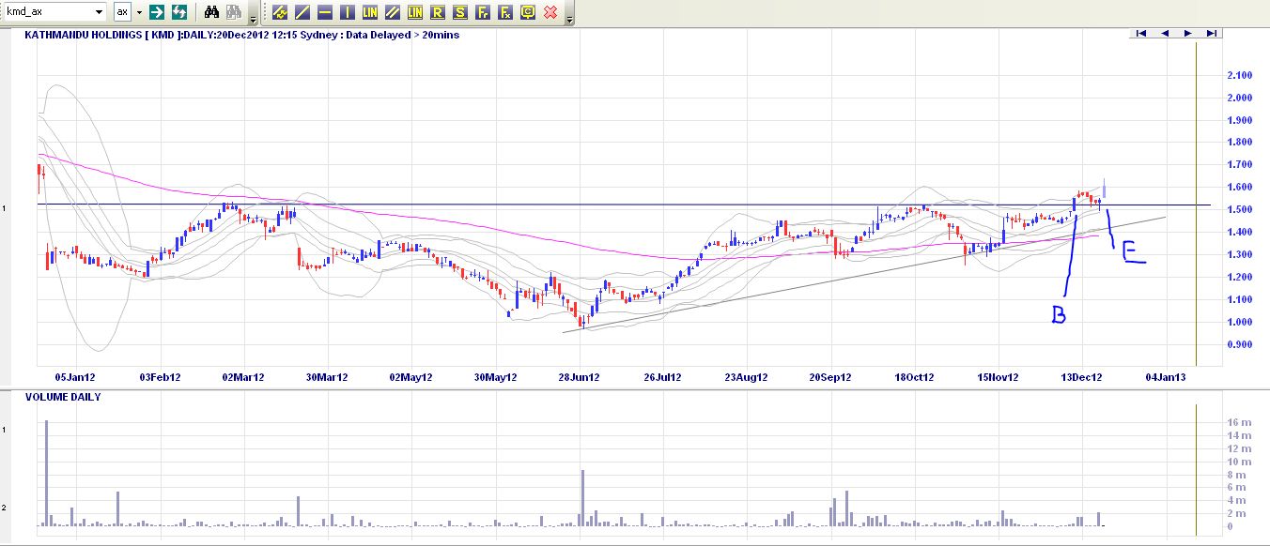This screenshot has height=546, width=1270.
Task: Select the zigzag trend drawing tool
Action: pos(279,12)
